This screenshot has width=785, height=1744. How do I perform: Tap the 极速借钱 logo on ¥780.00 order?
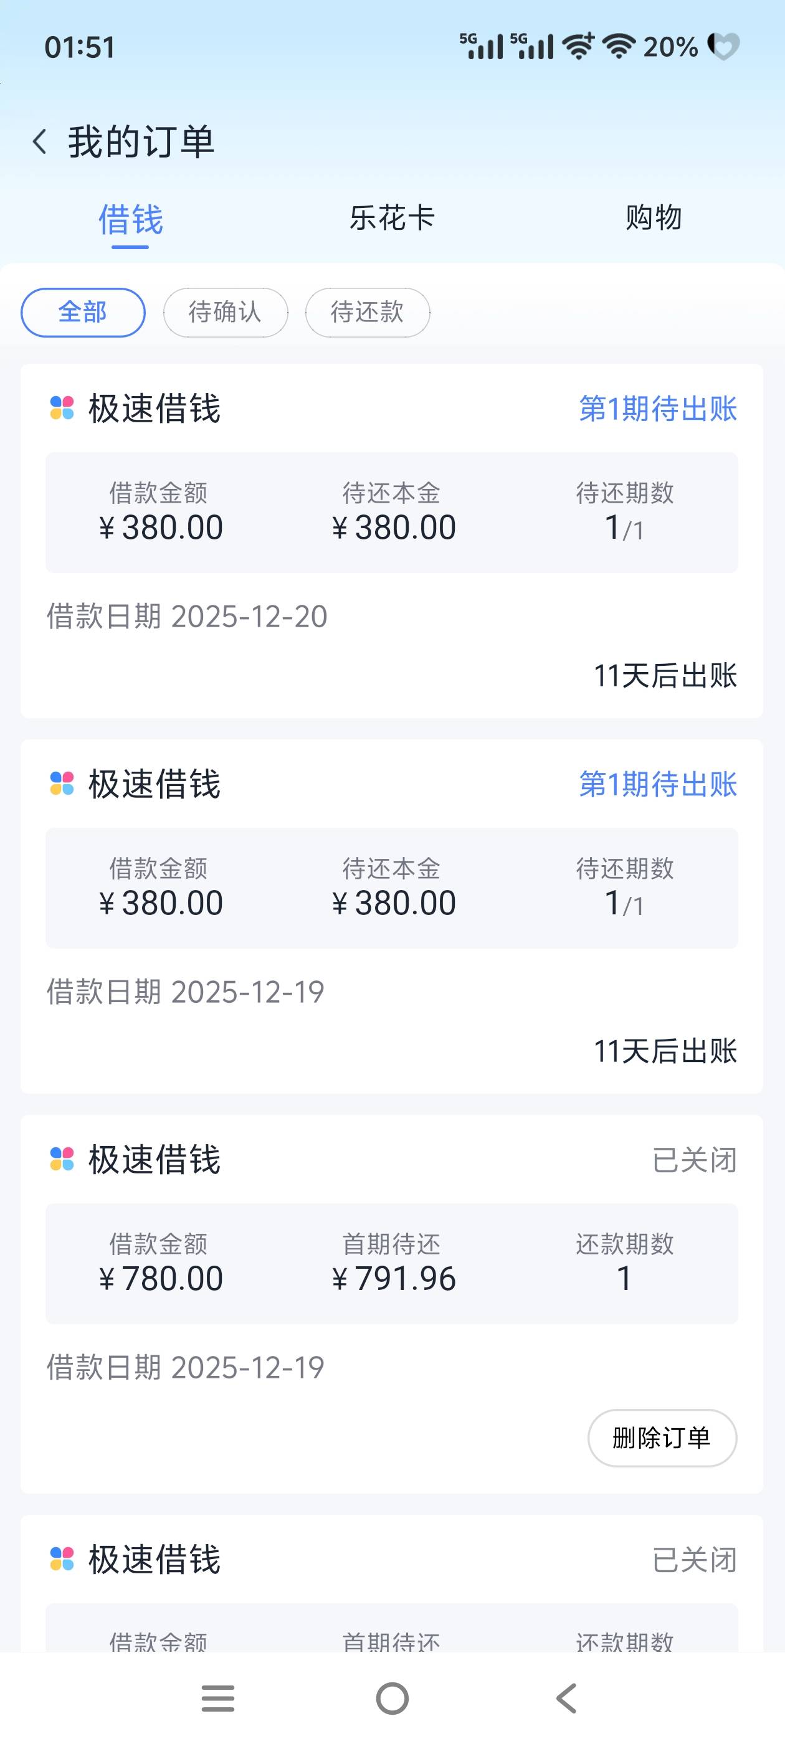pyautogui.click(x=62, y=1159)
